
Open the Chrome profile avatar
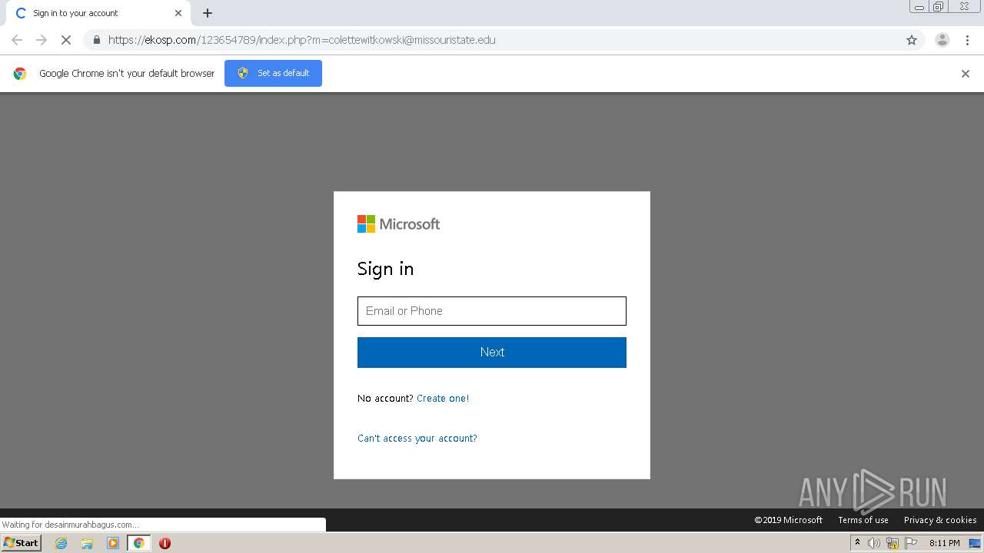tap(942, 40)
